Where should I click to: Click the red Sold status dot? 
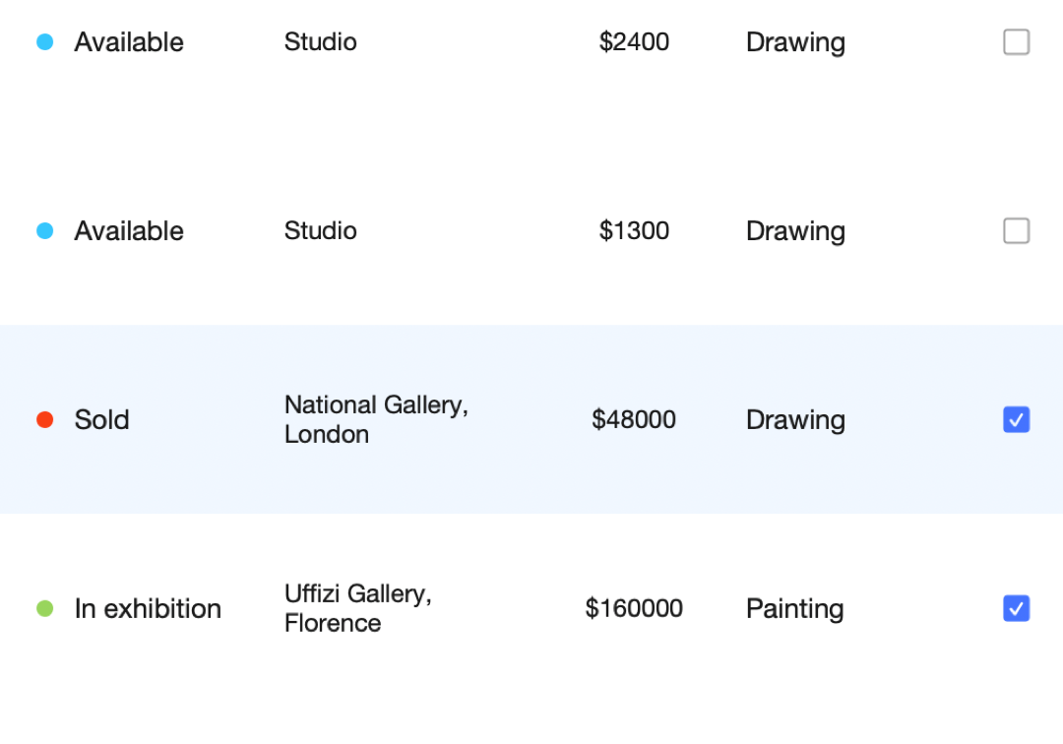click(x=44, y=420)
